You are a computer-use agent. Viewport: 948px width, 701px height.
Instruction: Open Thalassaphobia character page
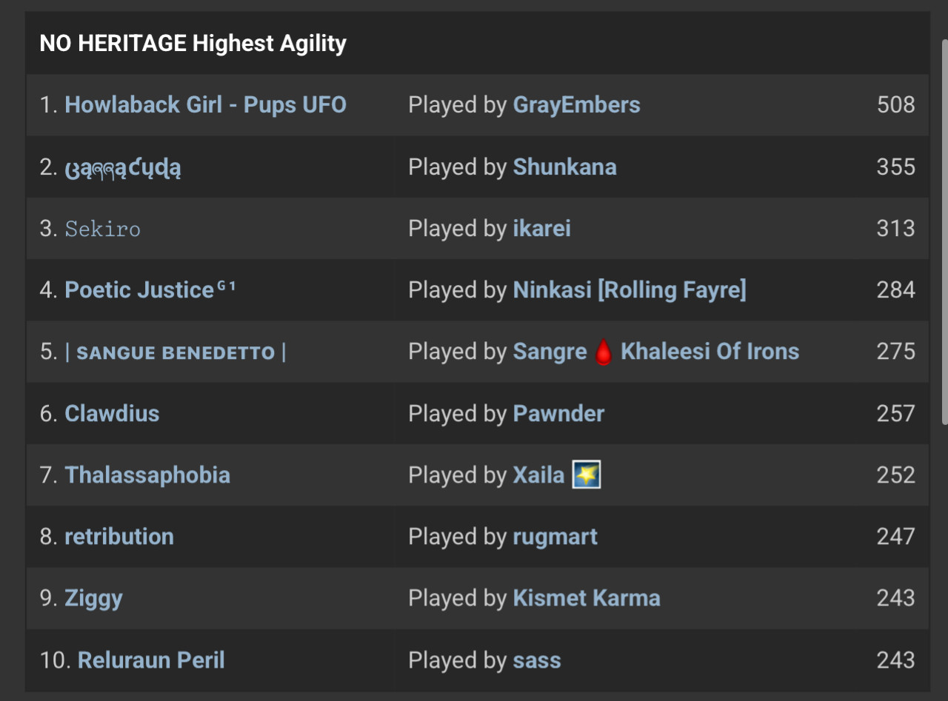click(x=147, y=474)
